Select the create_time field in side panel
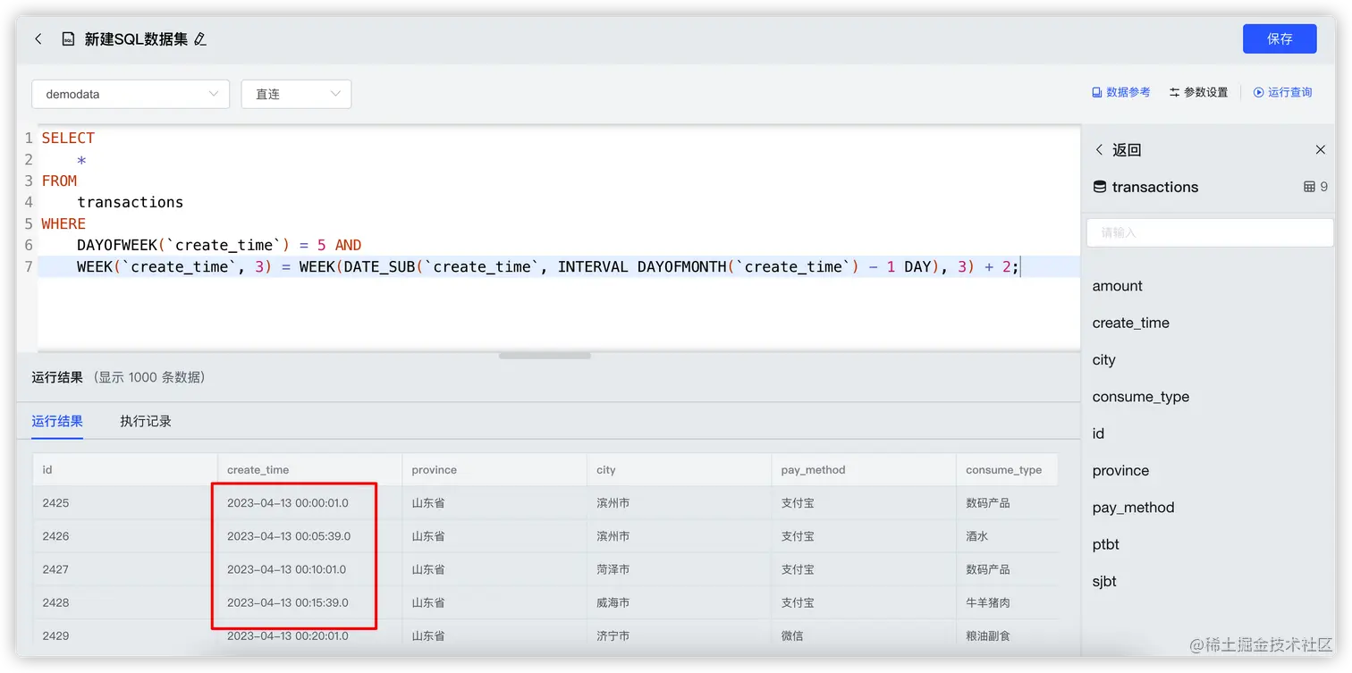 (1131, 323)
